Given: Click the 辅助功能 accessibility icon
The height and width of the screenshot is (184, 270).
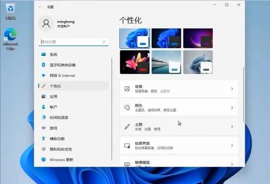Looking at the screenshot, I should 43,138.
